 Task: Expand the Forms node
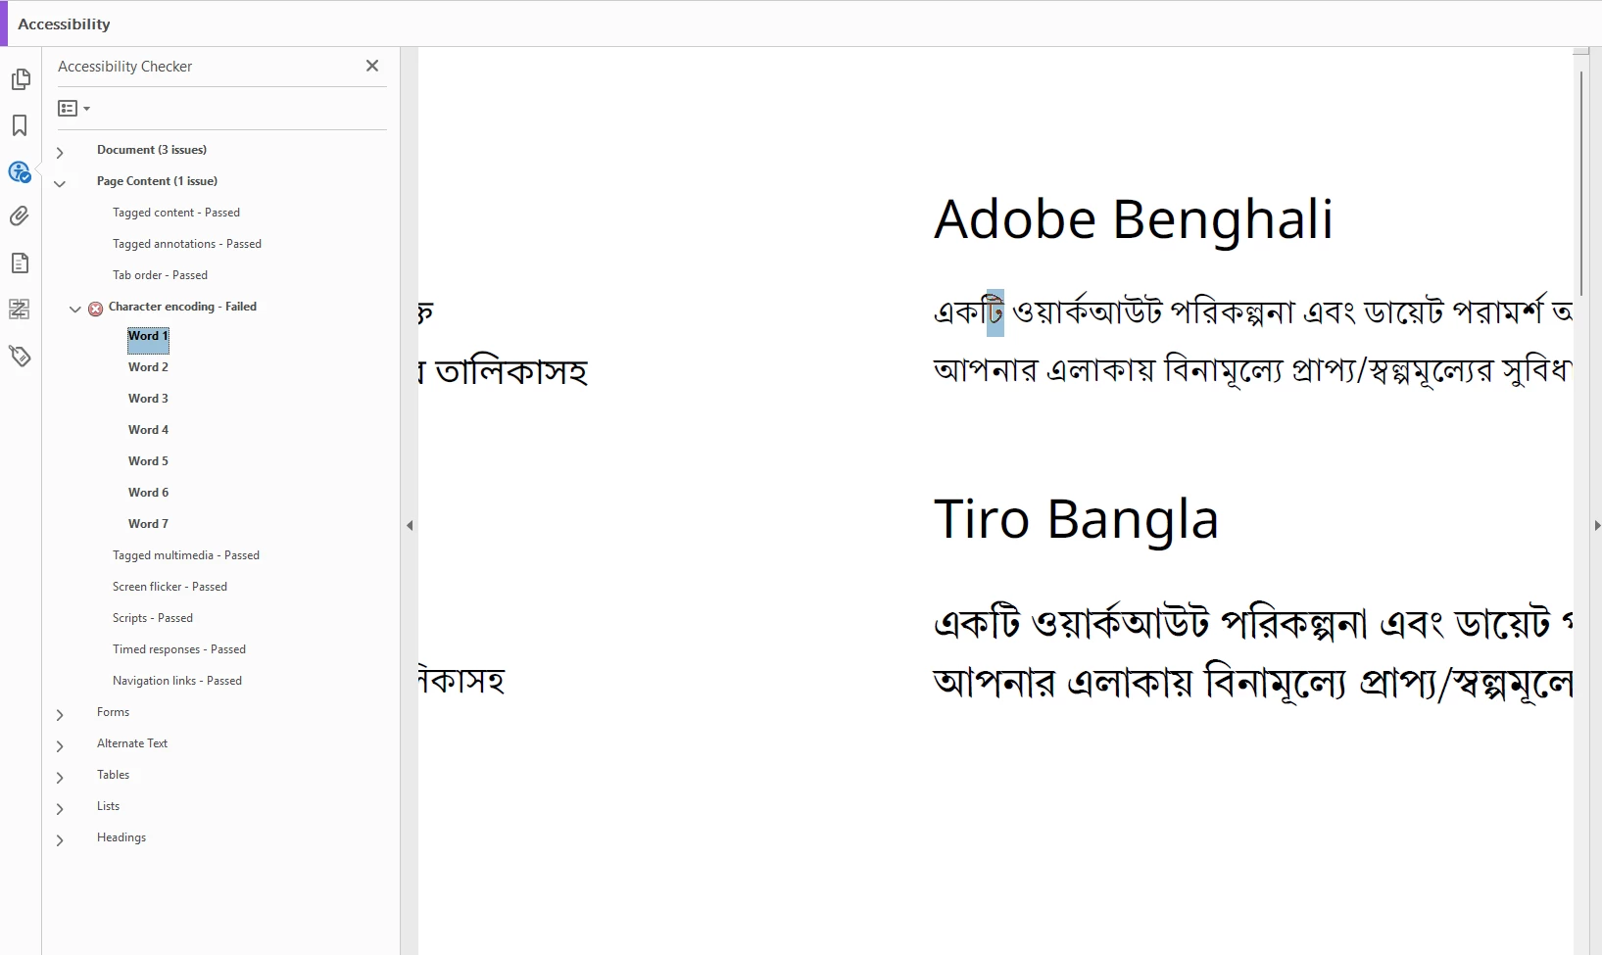(x=60, y=715)
